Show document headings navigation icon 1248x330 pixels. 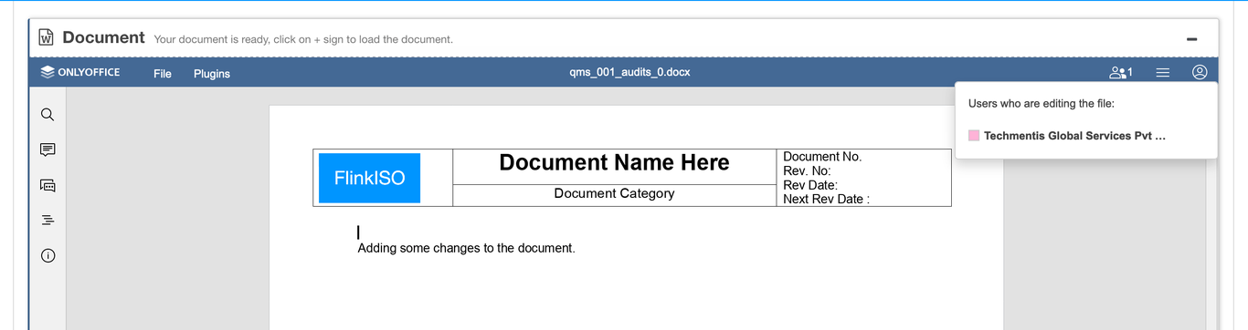[x=48, y=221]
